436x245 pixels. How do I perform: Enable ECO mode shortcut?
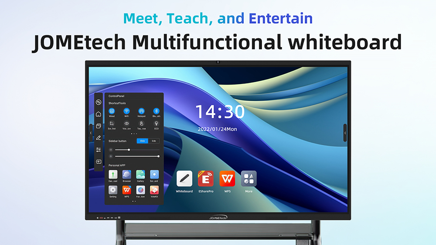click(x=156, y=124)
